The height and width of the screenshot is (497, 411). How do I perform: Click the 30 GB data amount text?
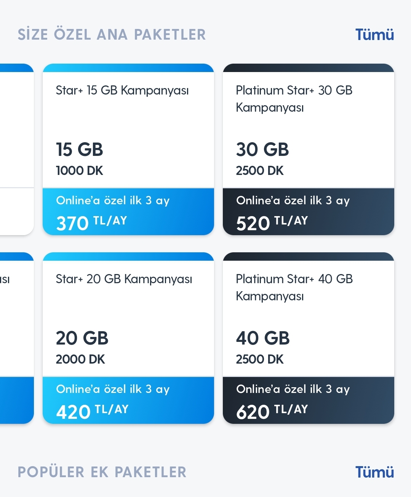pos(262,149)
